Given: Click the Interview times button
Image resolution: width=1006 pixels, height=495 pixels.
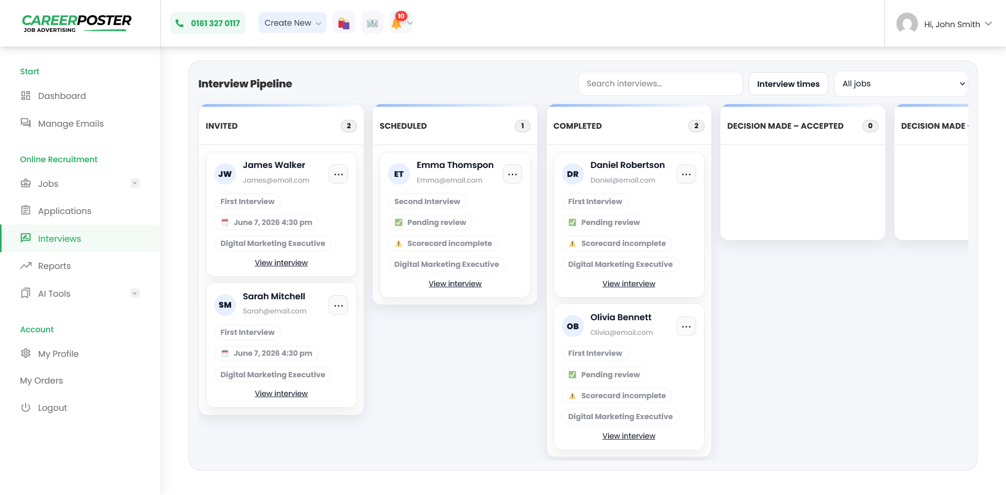Looking at the screenshot, I should pyautogui.click(x=788, y=84).
